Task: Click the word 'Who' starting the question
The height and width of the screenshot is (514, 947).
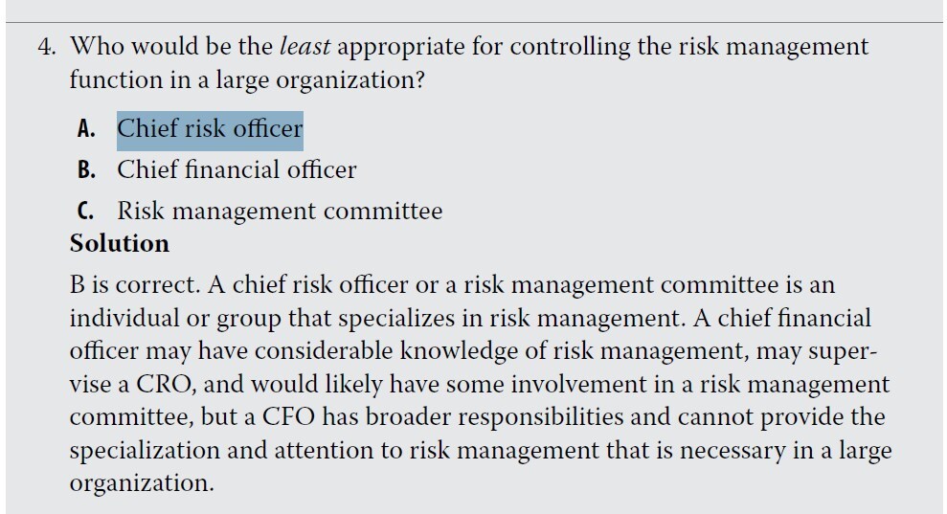Action: [x=96, y=47]
